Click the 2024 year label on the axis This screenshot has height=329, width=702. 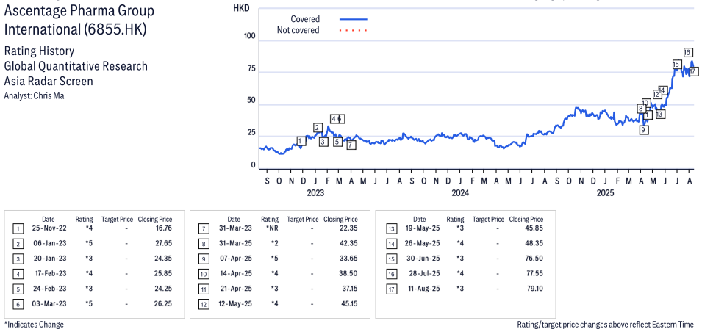pyautogui.click(x=460, y=192)
